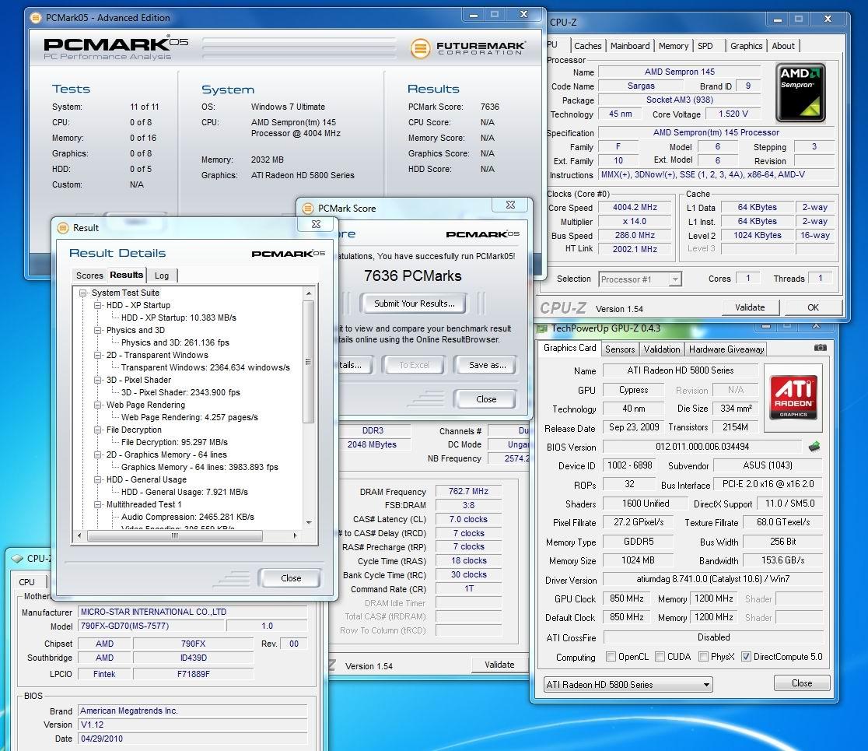Collapse the File Decryption node

click(x=97, y=430)
